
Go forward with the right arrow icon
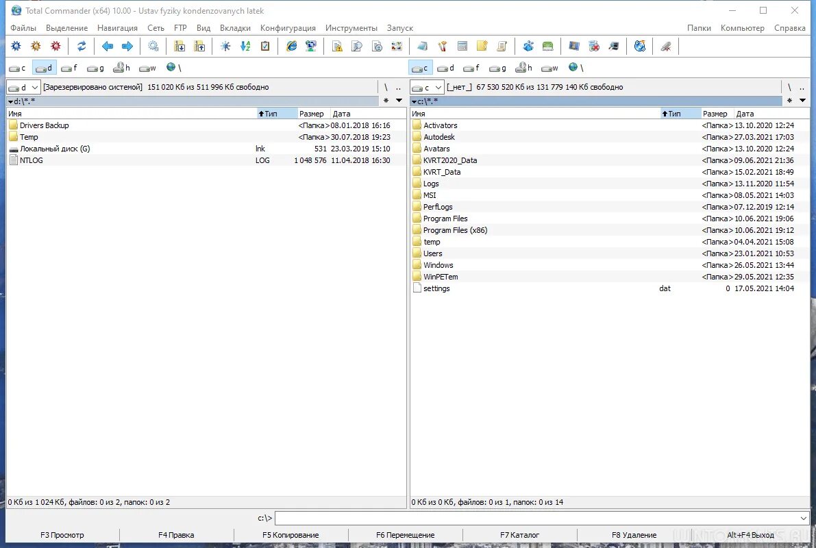pyautogui.click(x=127, y=47)
